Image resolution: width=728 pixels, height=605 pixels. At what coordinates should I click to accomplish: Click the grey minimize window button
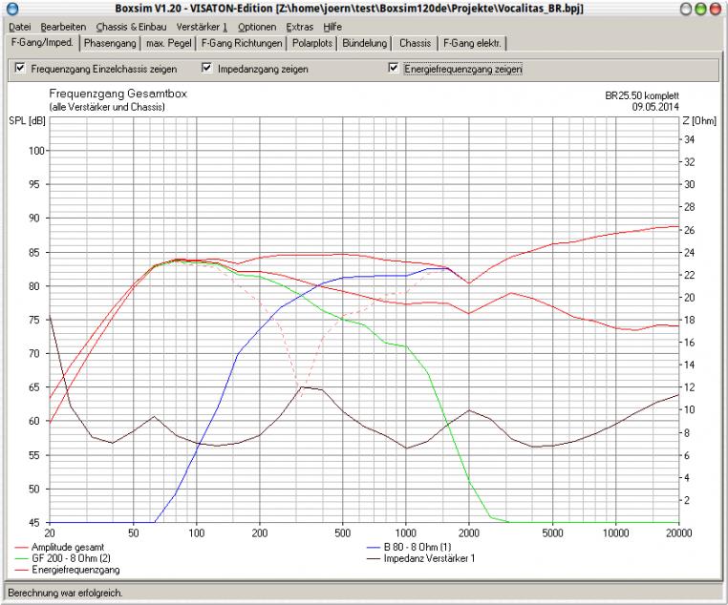click(x=685, y=9)
